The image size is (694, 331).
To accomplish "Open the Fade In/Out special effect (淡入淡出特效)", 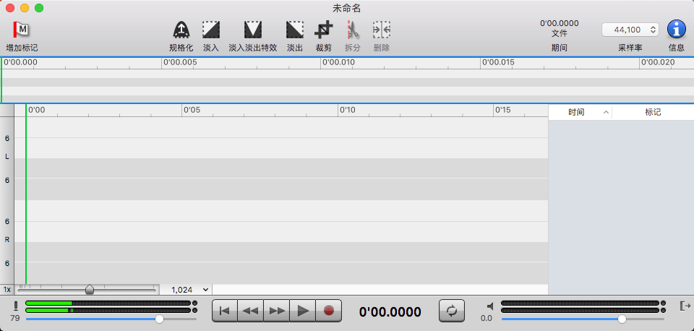I will (253, 30).
